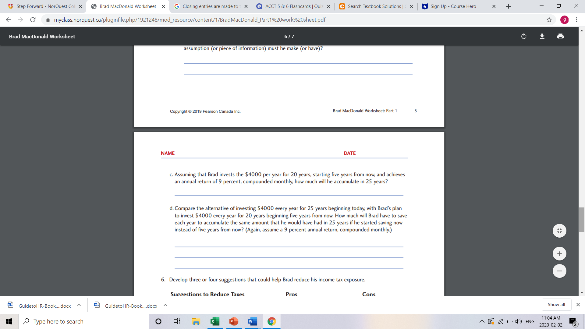Click the address bar URL

coord(190,20)
